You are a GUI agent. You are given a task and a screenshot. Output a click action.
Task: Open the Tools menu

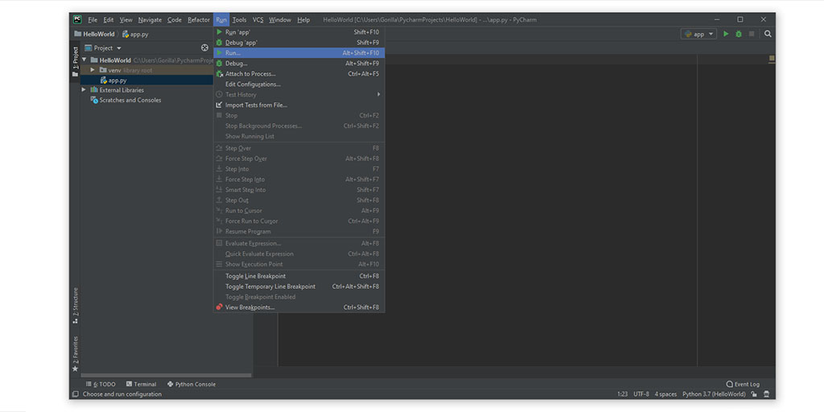[x=239, y=20]
